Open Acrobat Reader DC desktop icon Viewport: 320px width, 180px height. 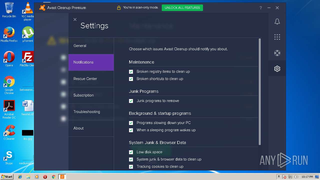tap(9, 110)
